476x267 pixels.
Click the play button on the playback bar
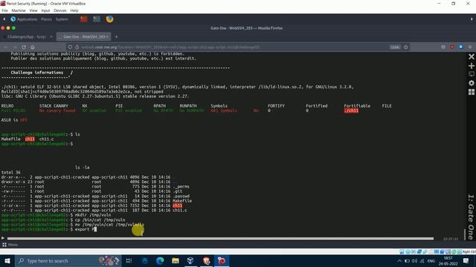pyautogui.click(x=3, y=238)
